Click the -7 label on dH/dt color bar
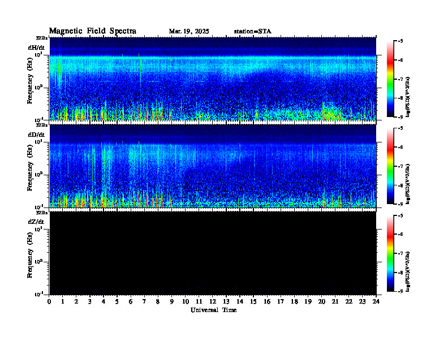This screenshot has height=346, width=448. click(x=400, y=79)
